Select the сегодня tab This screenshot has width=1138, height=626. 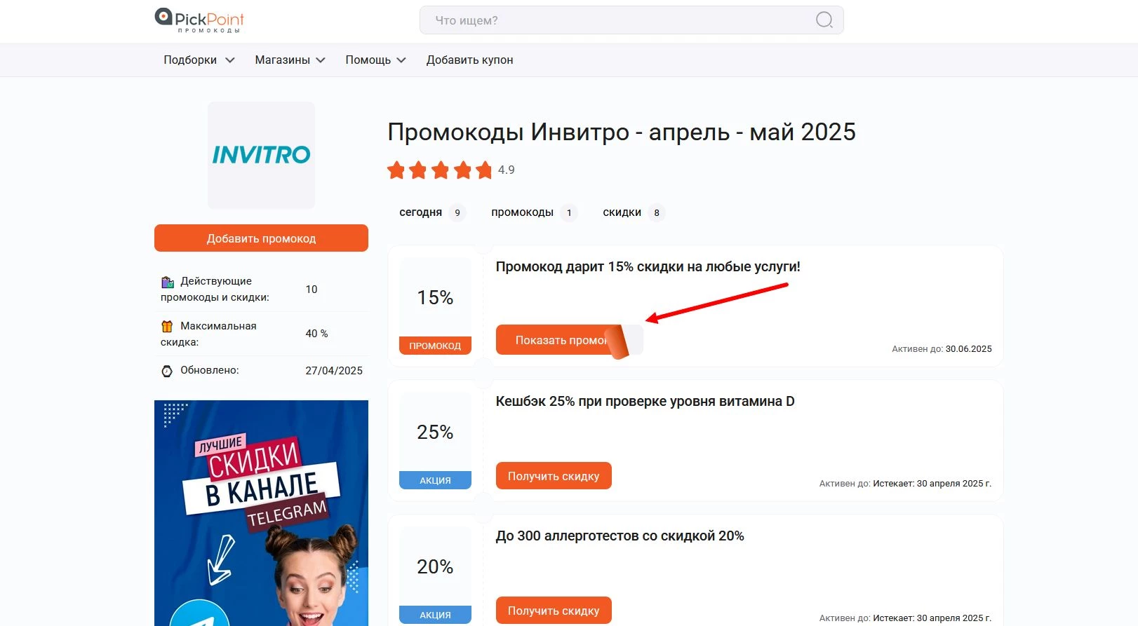click(431, 212)
